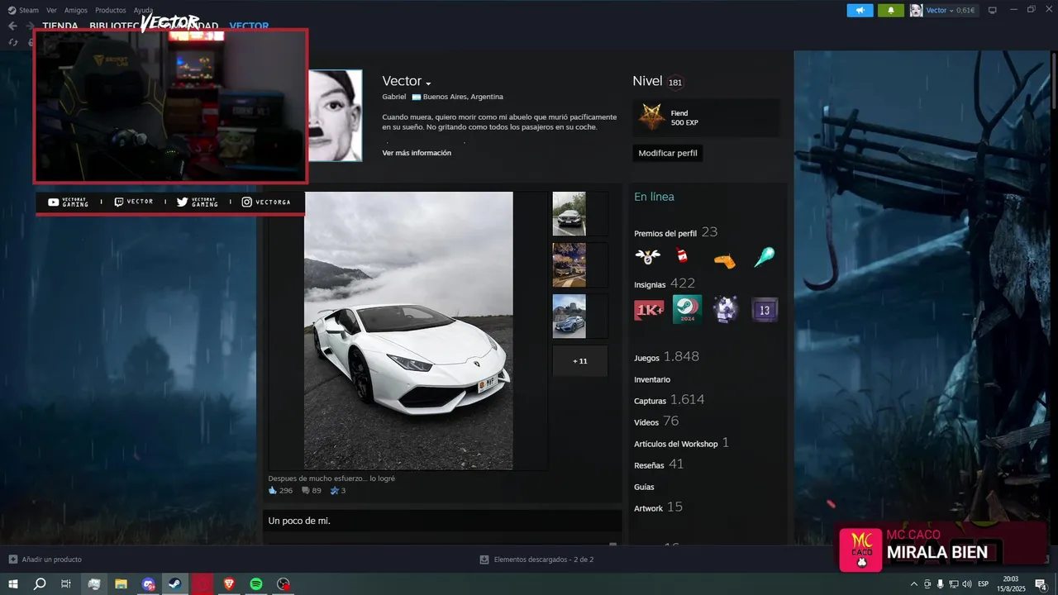
Task: Expand profile with Ver más información
Action: point(417,153)
